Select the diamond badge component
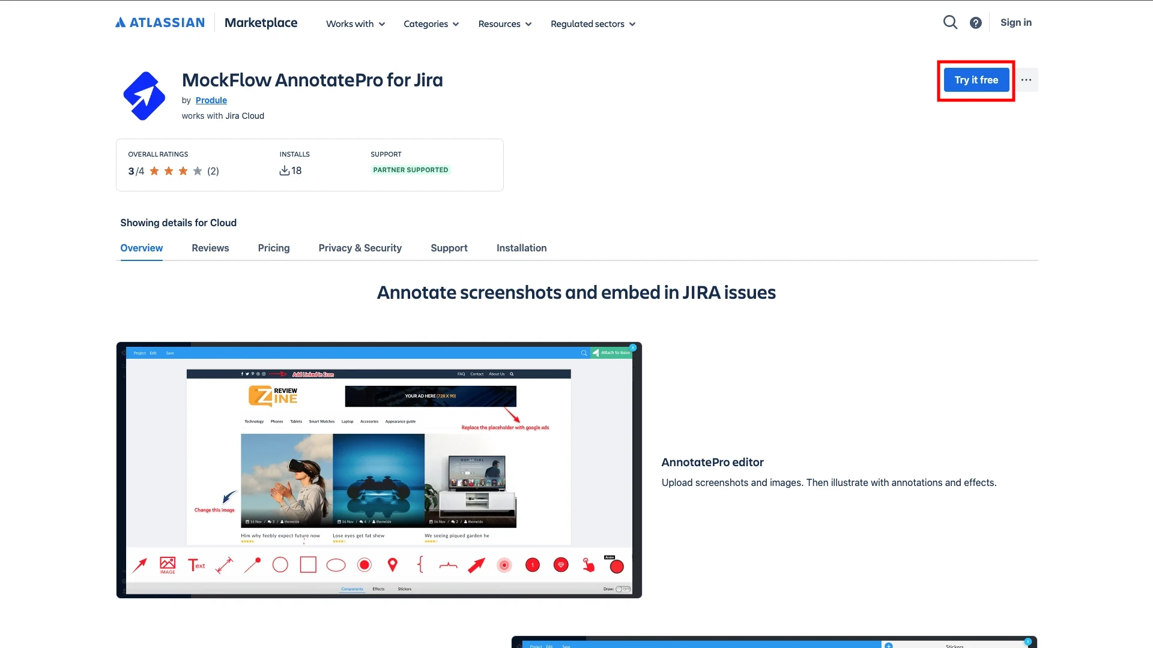The width and height of the screenshot is (1153, 648). pos(561,565)
